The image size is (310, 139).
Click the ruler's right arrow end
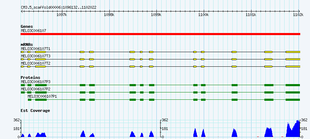pos(299,11)
